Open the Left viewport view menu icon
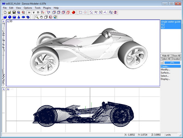The height and width of the screenshot is (138, 183). pyautogui.click(x=8, y=89)
